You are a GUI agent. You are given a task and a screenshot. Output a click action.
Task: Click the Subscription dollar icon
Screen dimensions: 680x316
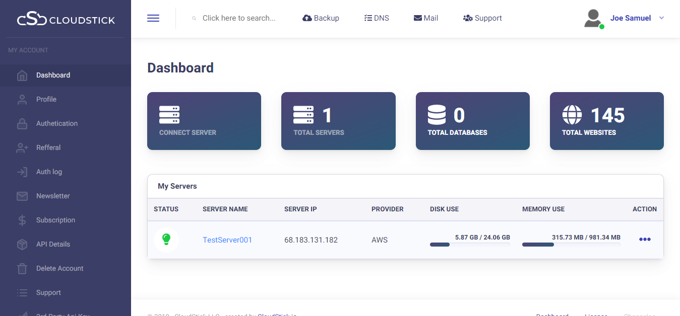(22, 220)
